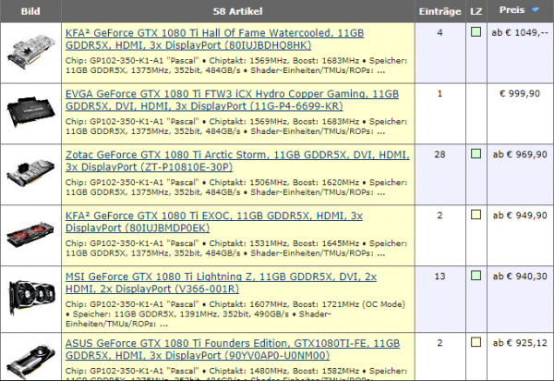The width and height of the screenshot is (554, 381).
Task: Open the MSI Lightning Z thumbnail image
Action: pos(30,298)
